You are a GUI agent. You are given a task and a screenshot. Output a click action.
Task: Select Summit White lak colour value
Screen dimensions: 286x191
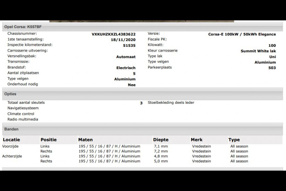tap(258, 51)
